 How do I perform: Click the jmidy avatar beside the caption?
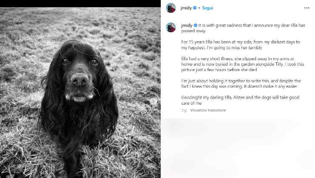click(x=171, y=28)
